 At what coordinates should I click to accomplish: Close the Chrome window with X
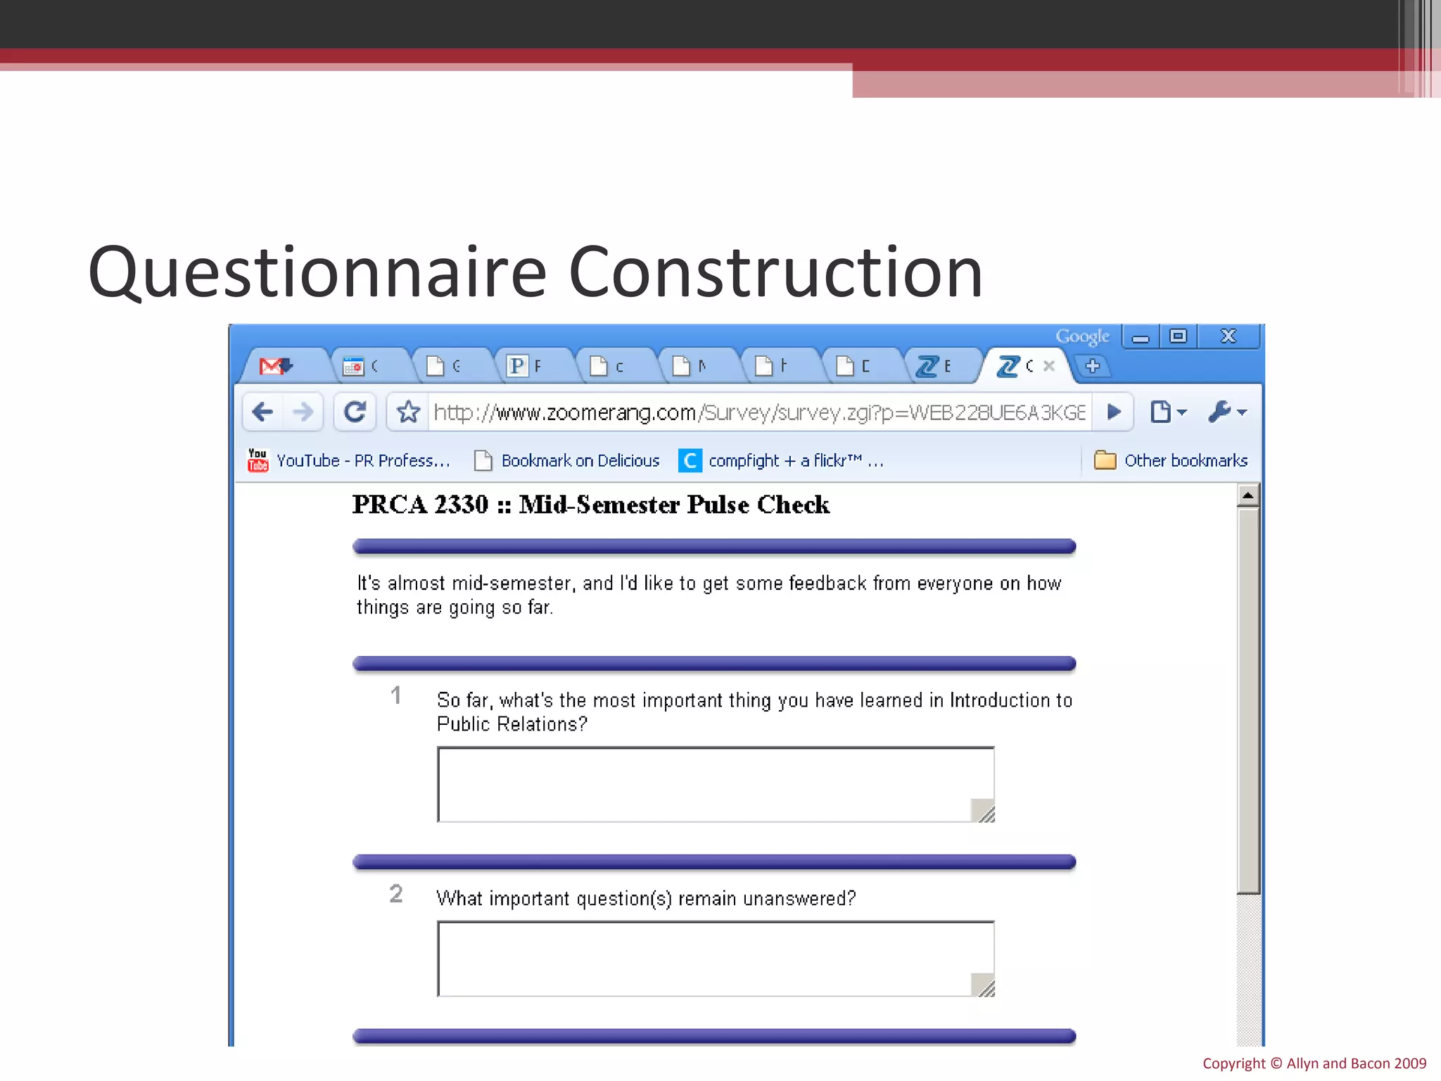pos(1229,337)
